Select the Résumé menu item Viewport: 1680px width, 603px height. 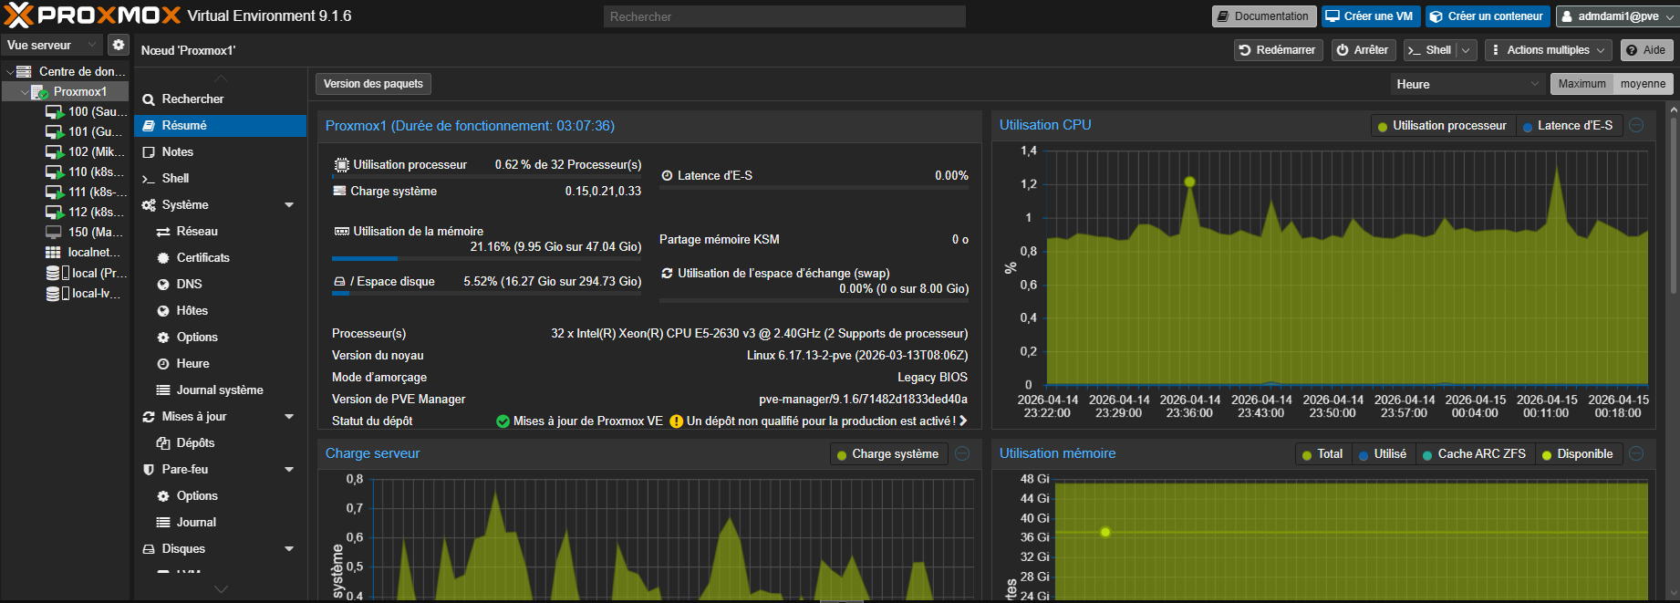click(220, 125)
